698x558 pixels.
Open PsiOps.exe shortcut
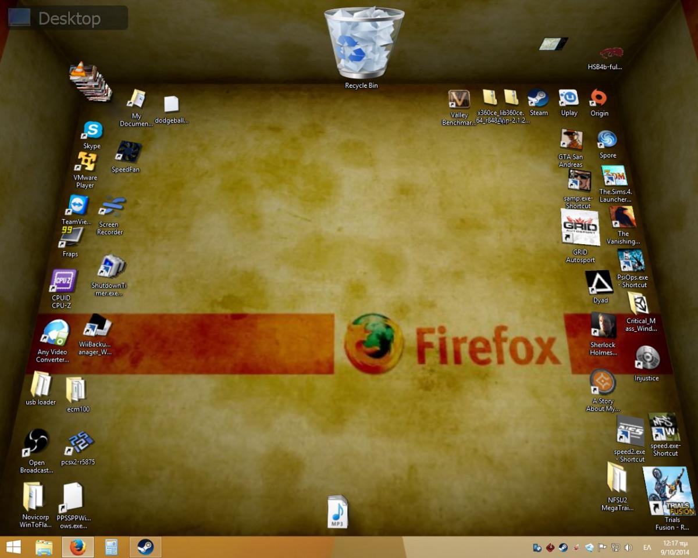tap(631, 260)
